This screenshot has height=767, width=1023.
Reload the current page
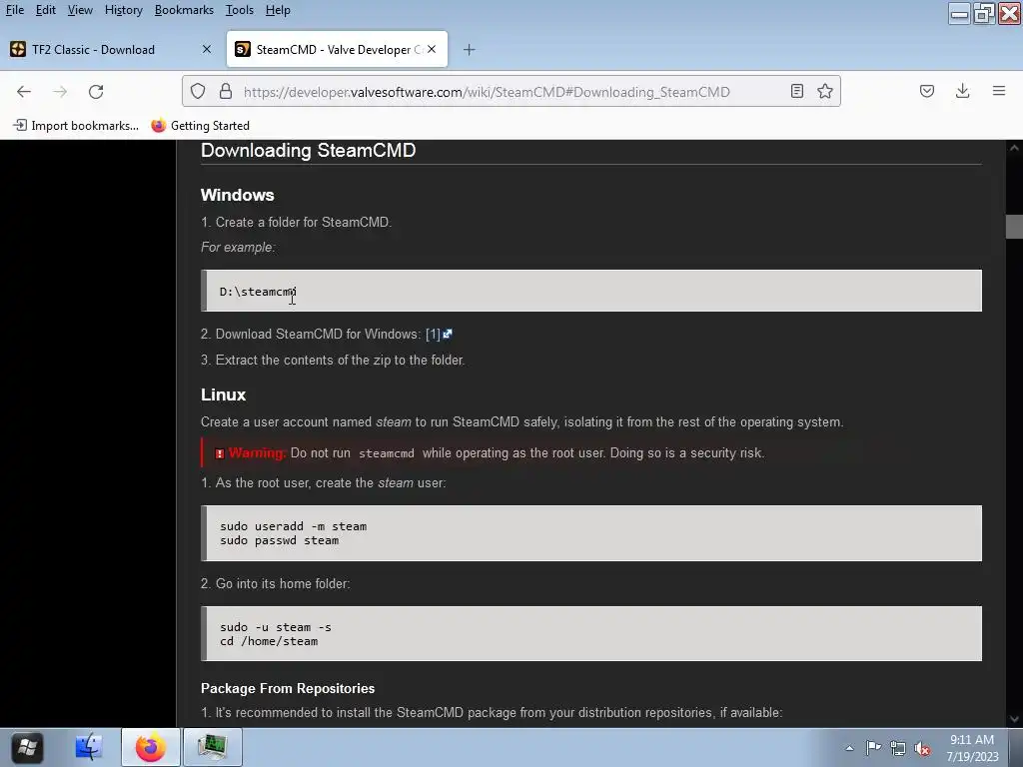96,92
